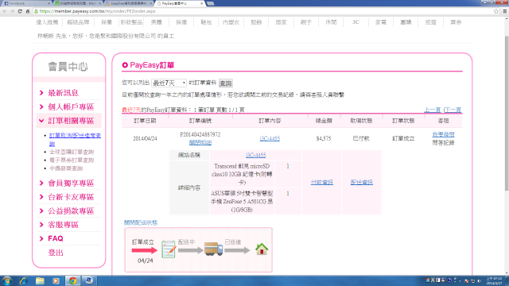The width and height of the screenshot is (509, 286).
Task: Click 關閉配送狀態 link
Action: tap(141, 222)
